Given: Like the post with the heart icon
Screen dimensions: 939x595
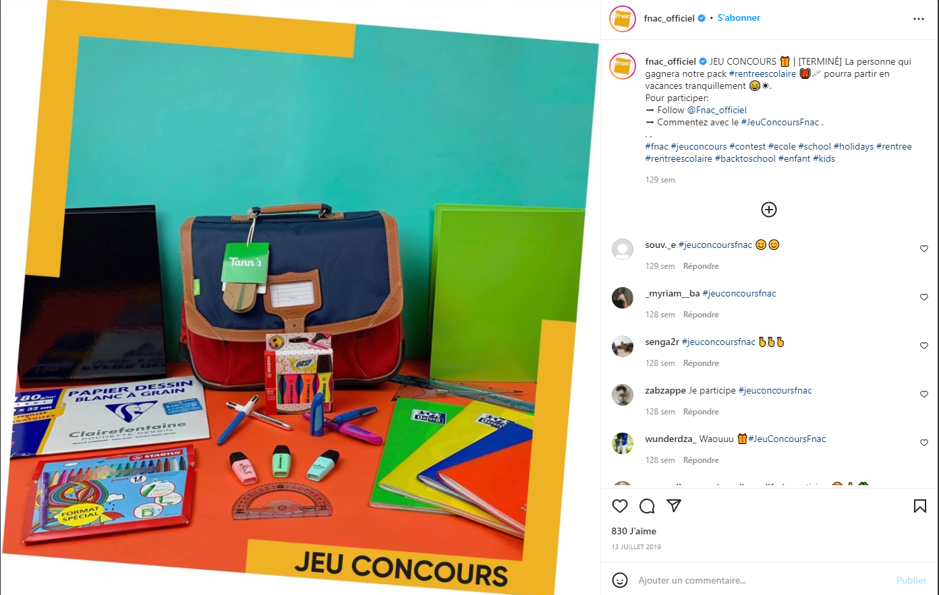Looking at the screenshot, I should tap(620, 506).
